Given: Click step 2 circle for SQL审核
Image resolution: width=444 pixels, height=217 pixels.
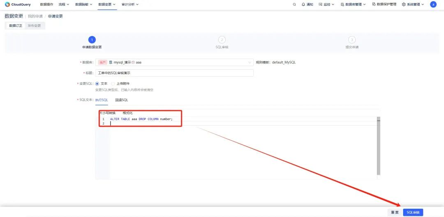Looking at the screenshot, I should (222, 40).
